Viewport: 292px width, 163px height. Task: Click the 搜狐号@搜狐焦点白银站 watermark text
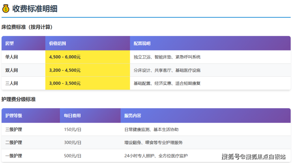coord(253,157)
